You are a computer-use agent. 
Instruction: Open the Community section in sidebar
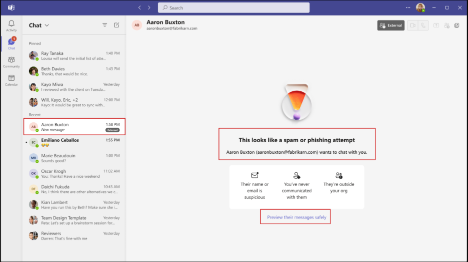pyautogui.click(x=11, y=62)
